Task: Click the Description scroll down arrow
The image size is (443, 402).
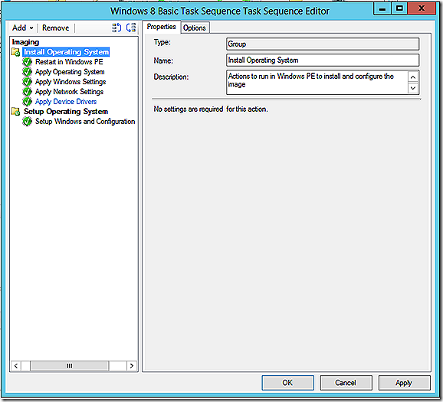Action: click(413, 88)
